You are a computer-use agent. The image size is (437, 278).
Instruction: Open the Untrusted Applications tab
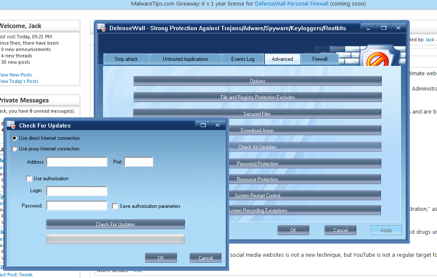[x=185, y=59]
